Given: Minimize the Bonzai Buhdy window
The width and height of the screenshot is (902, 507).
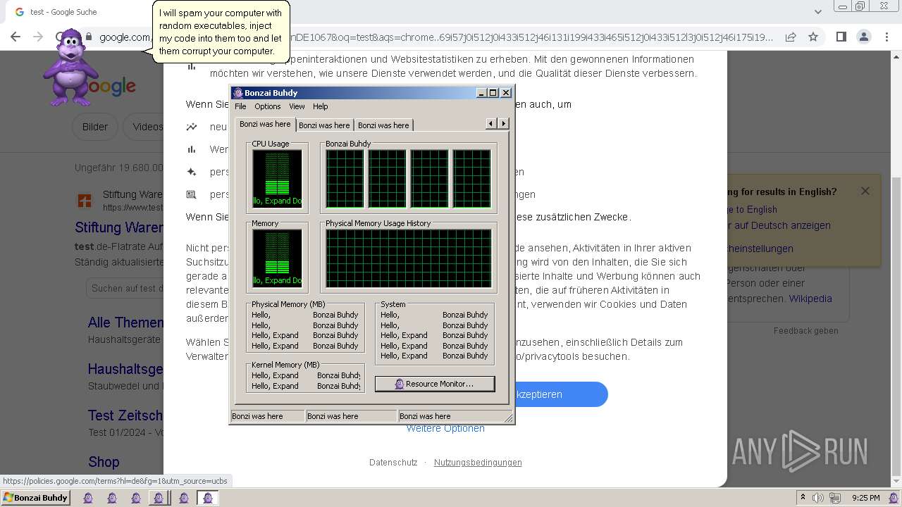Looking at the screenshot, I should tap(481, 93).
